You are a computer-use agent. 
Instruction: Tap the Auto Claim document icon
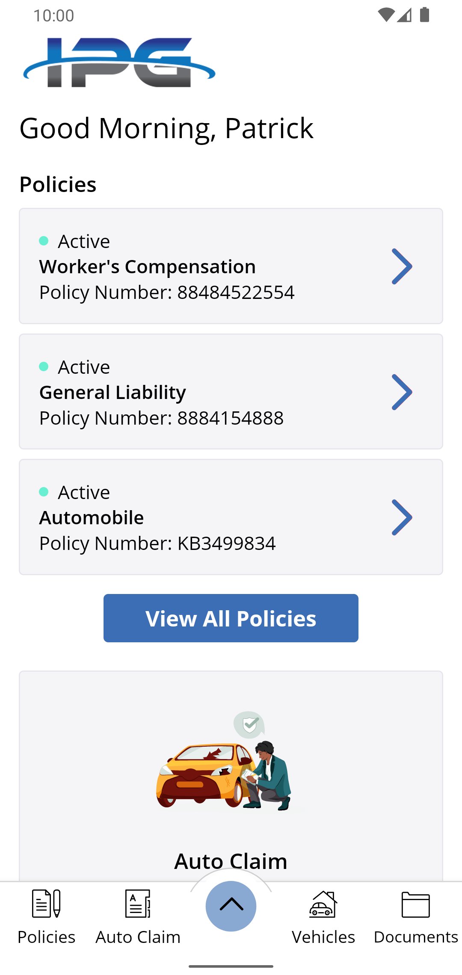(x=138, y=904)
